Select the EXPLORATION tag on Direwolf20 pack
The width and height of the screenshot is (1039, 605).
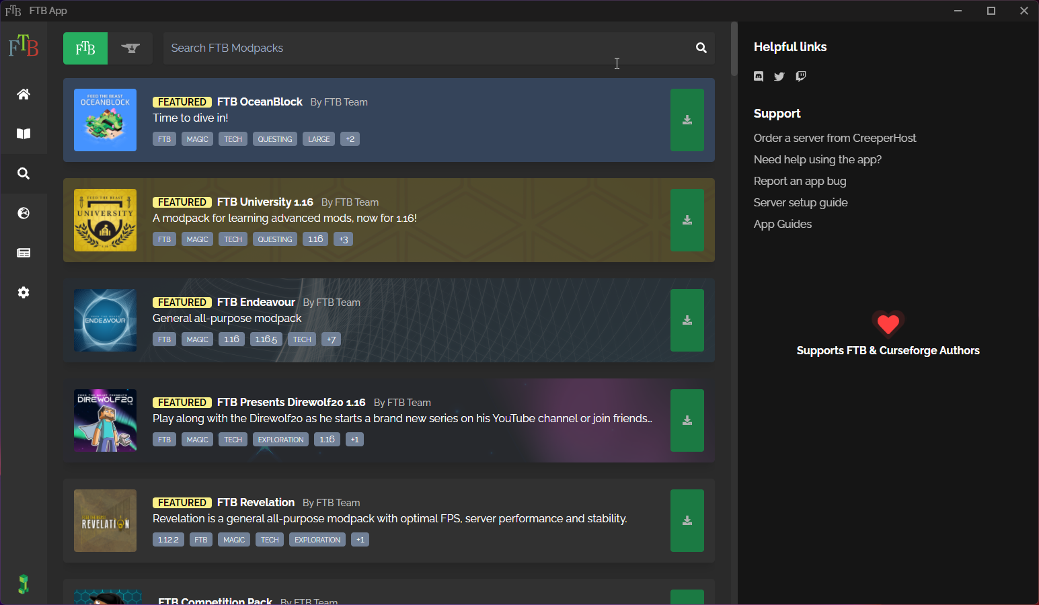click(x=280, y=440)
